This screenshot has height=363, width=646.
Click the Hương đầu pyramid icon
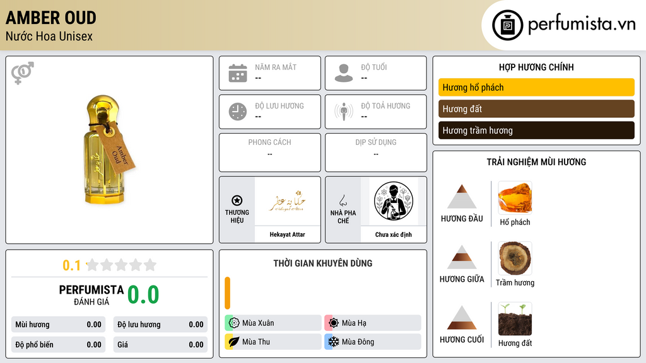pyautogui.click(x=462, y=197)
